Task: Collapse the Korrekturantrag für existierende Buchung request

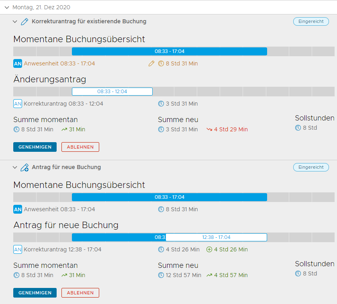Action: (x=15, y=22)
